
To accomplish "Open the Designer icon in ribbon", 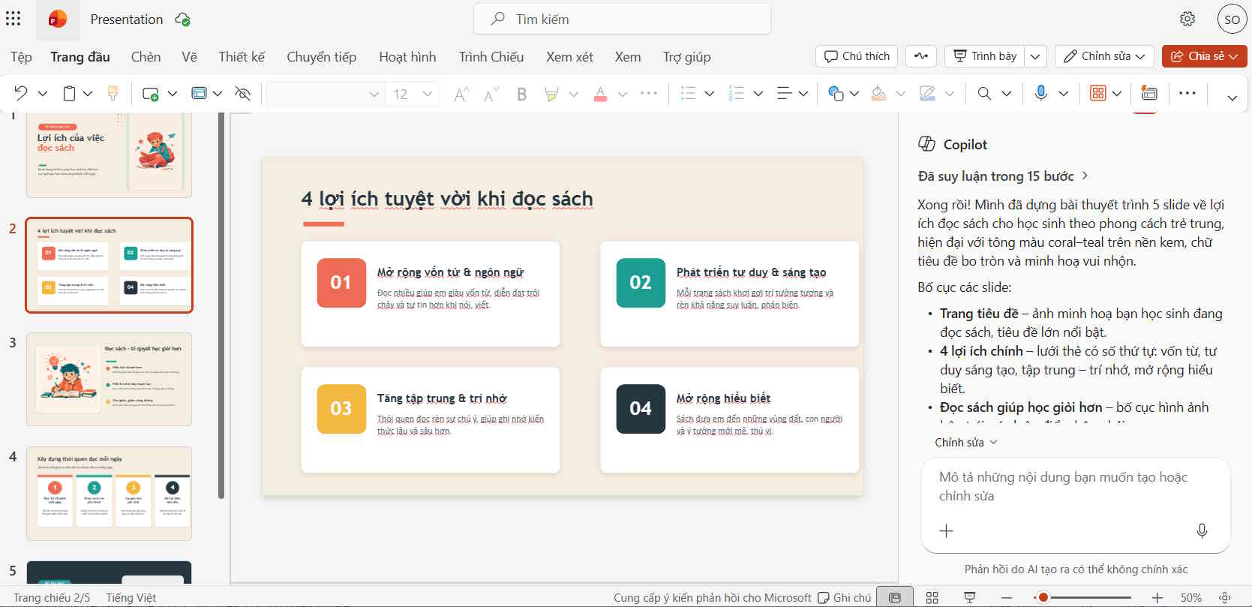I will [x=1148, y=93].
